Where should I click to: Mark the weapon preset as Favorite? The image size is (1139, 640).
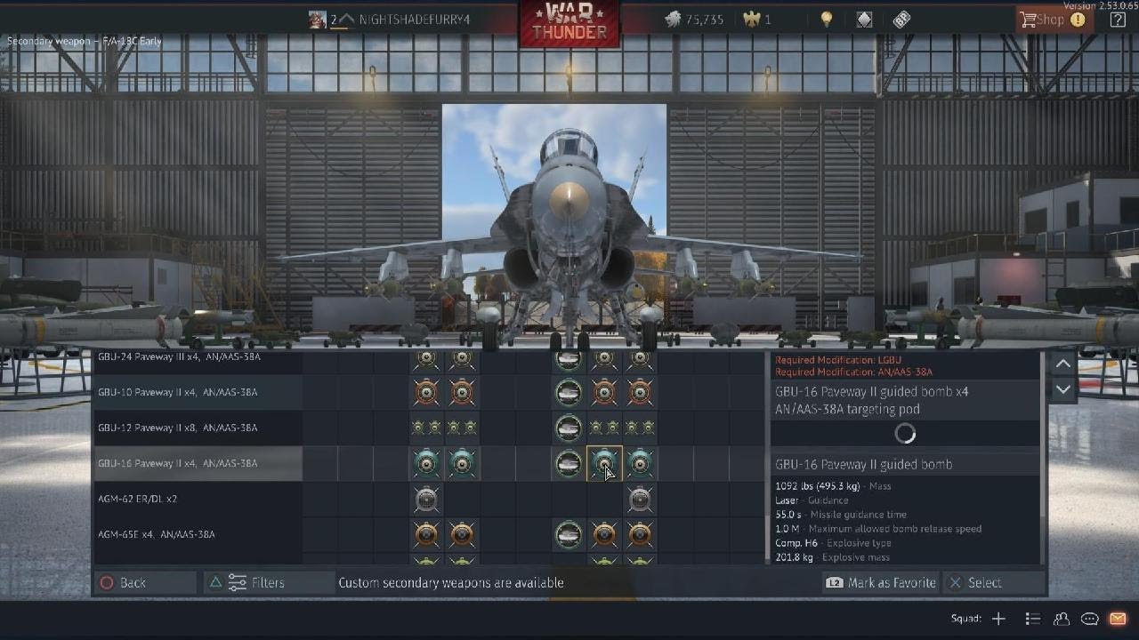pos(881,583)
